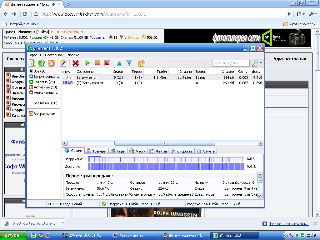
Task: Click Показать все загрузки link
Action: click(x=288, y=224)
